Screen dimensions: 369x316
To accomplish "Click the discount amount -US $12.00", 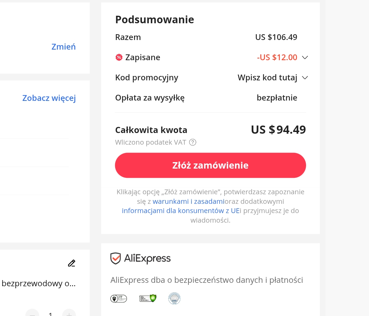I will click(x=277, y=57).
